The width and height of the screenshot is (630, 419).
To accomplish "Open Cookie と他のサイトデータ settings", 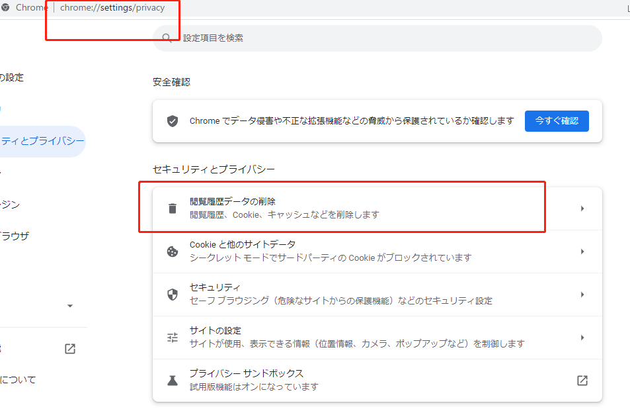I will coord(377,252).
